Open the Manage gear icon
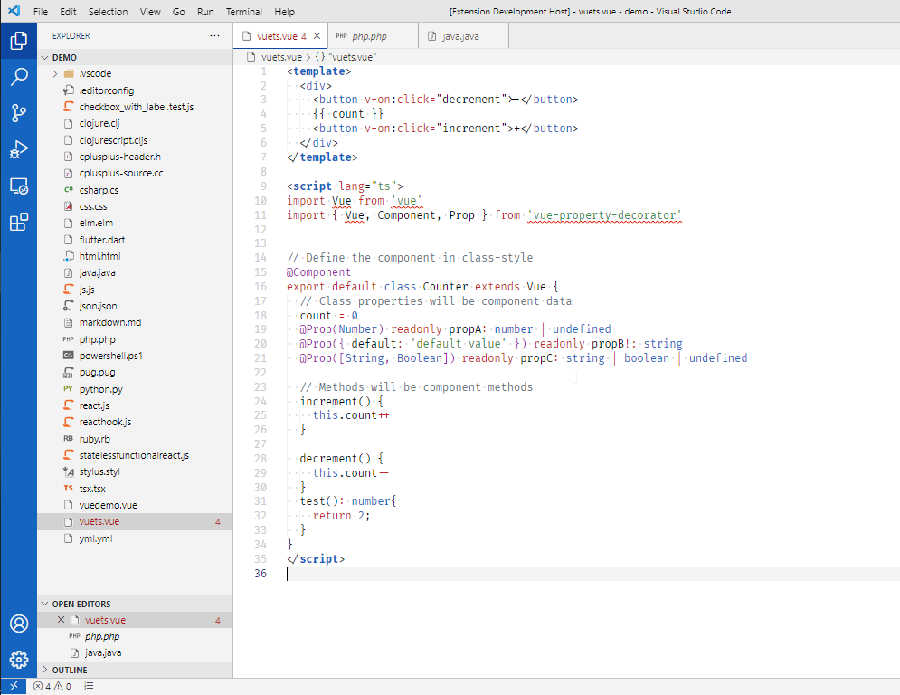Viewport: 900px width, 695px height. 19,660
